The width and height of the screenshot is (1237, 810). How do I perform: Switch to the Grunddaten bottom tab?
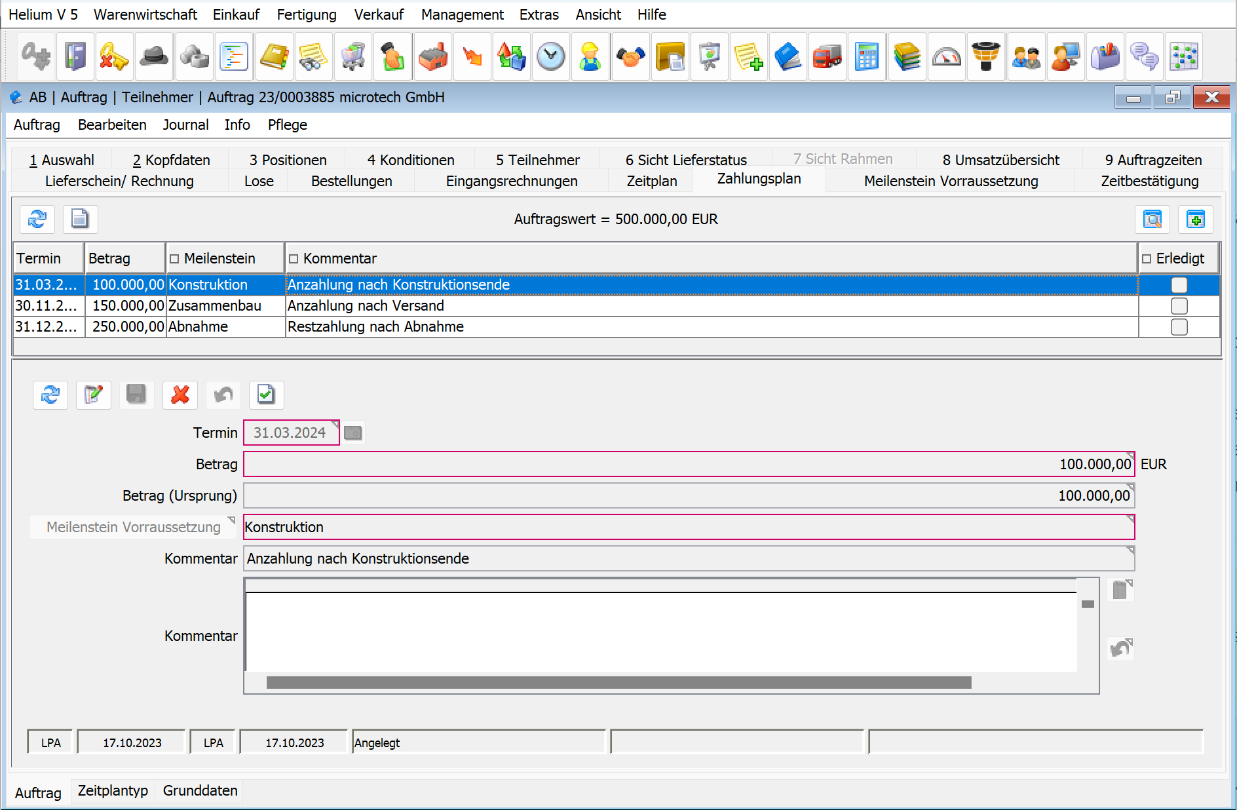click(200, 791)
